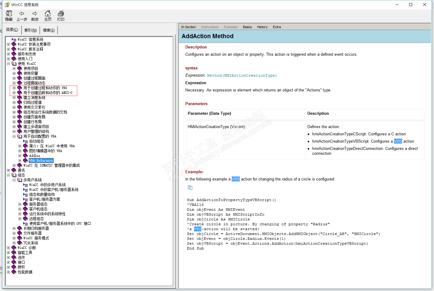
Task: Copy the example code with the copy icon
Action: tap(190, 188)
